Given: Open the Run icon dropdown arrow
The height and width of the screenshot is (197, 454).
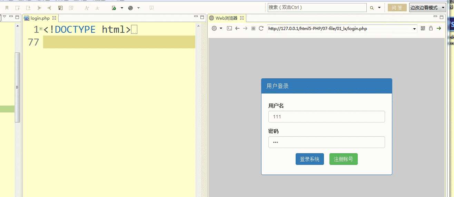Looking at the screenshot, I should pos(122,8).
